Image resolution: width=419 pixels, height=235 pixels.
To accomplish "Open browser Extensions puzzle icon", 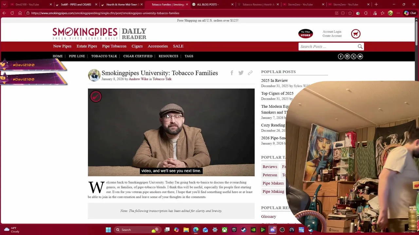I will pos(366,13).
